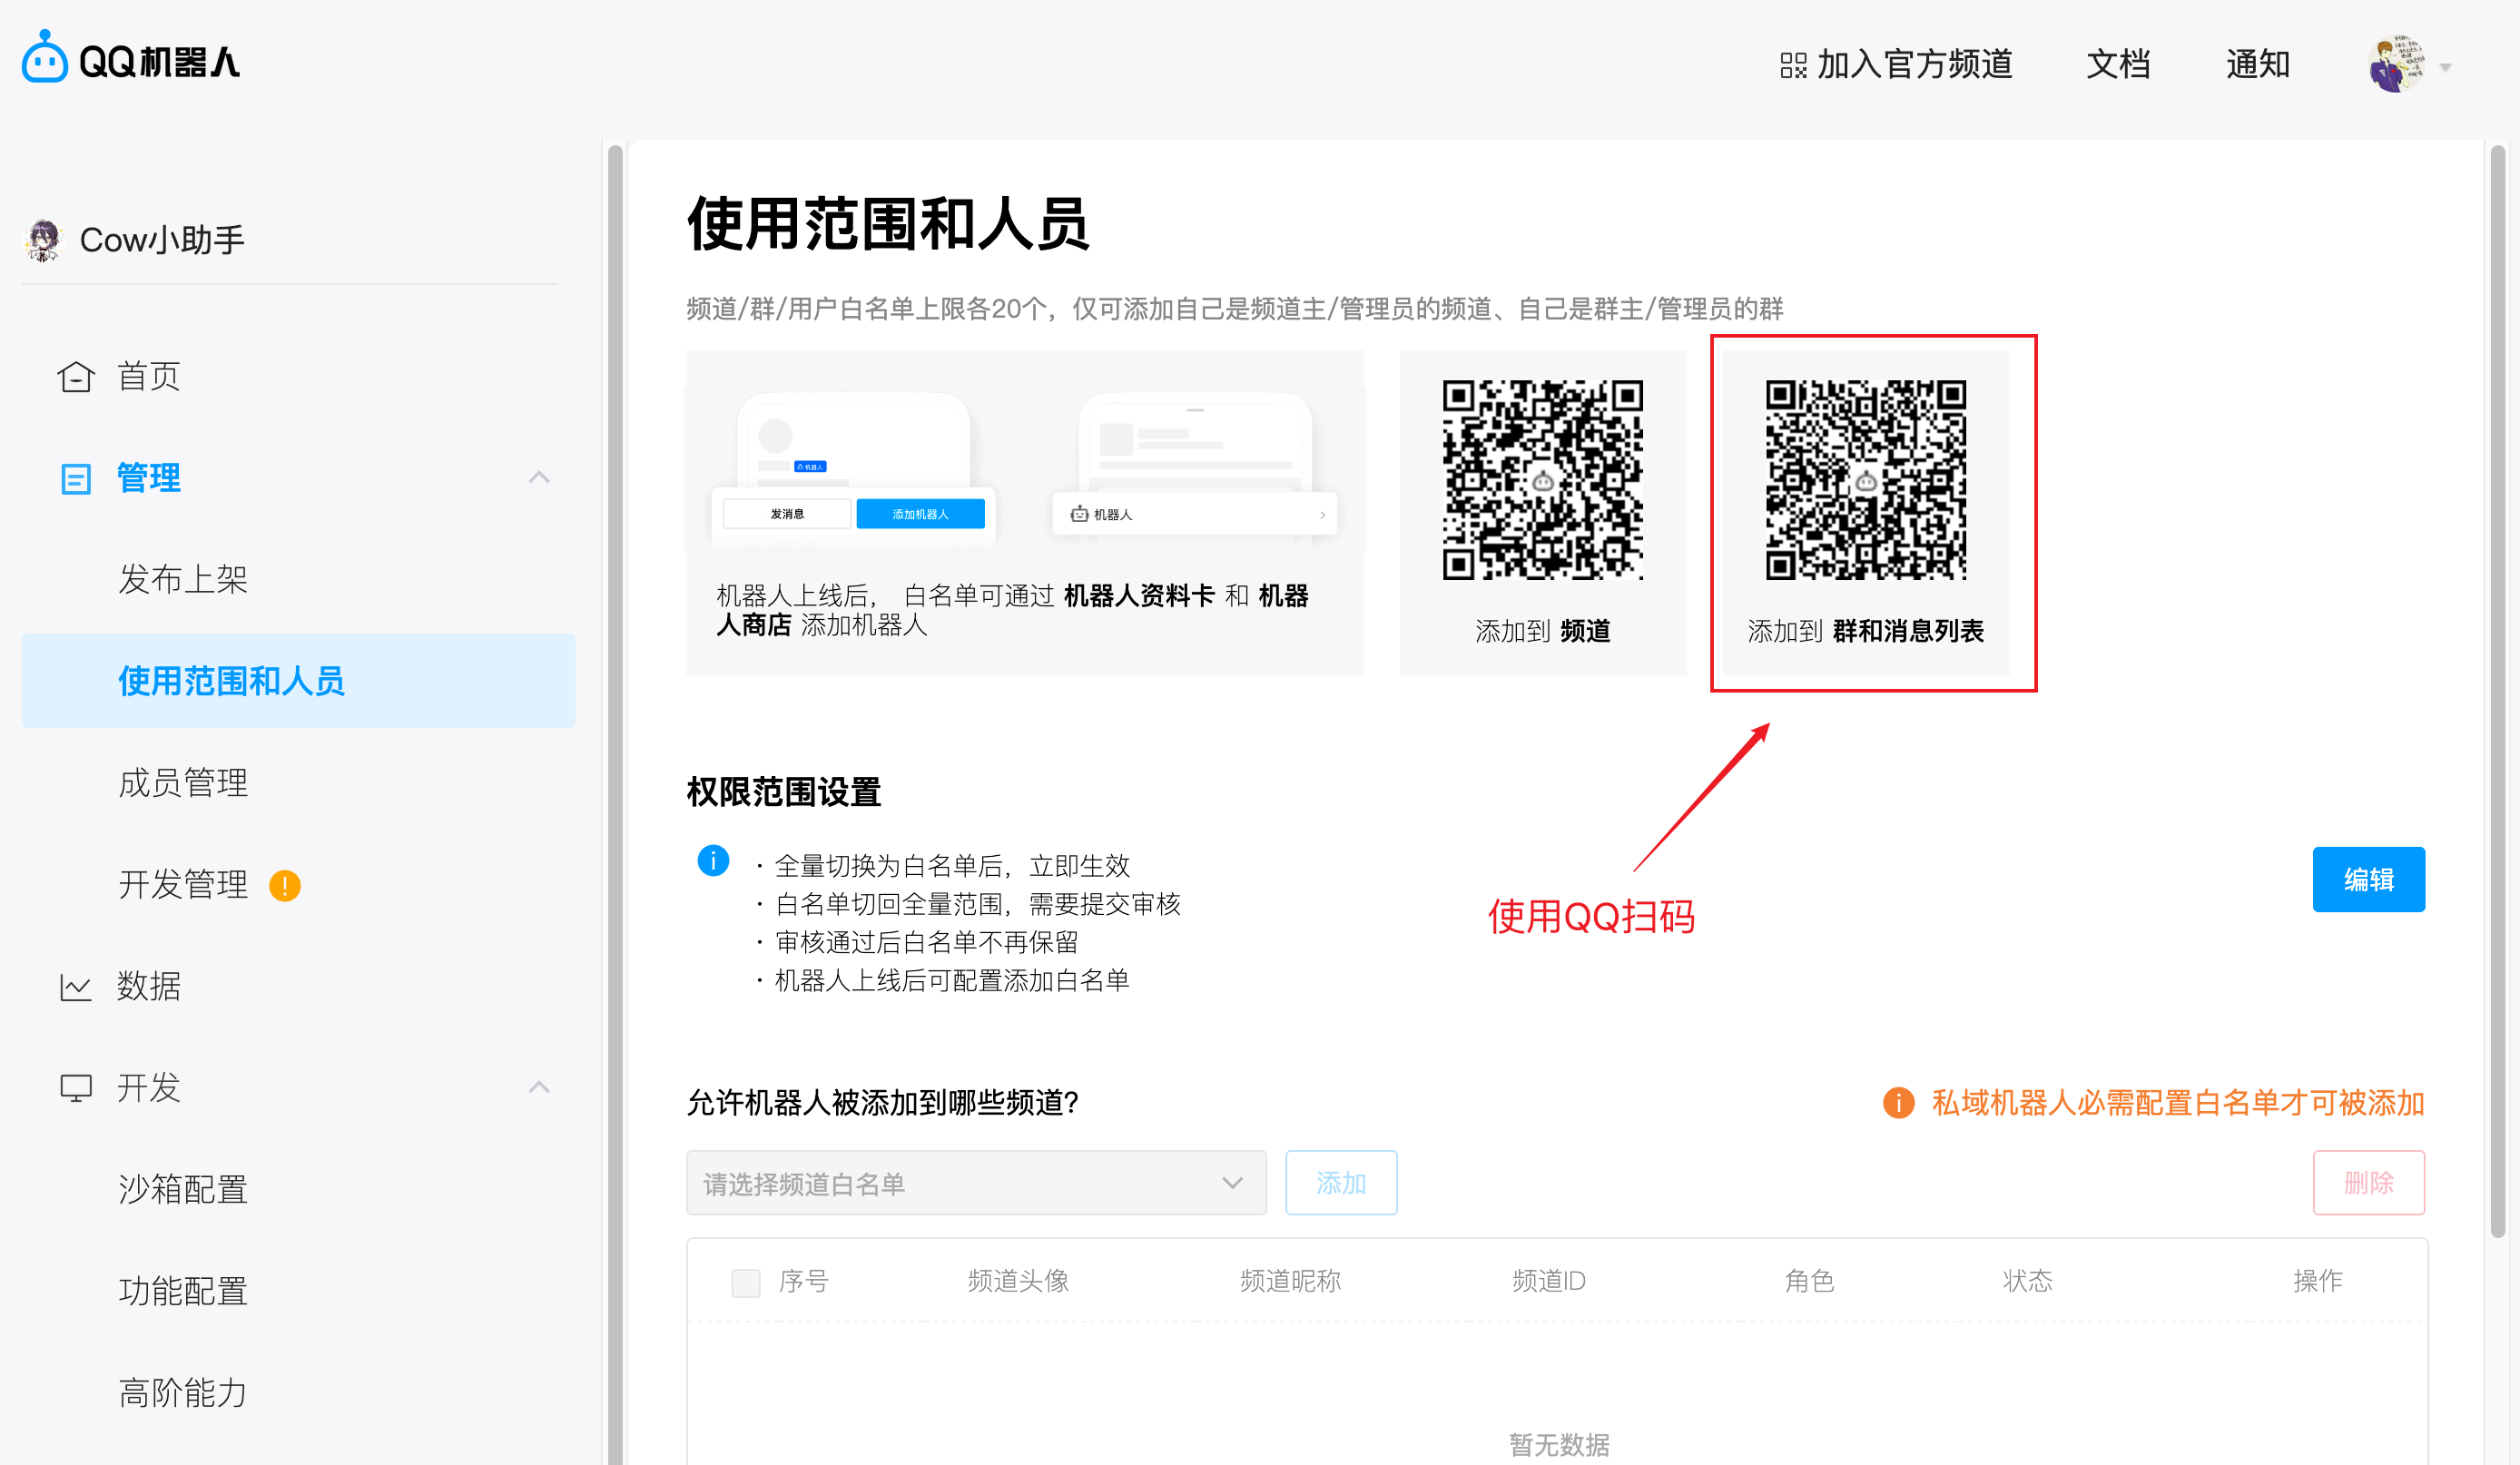Collapse the 管理 menu section chevron
This screenshot has height=1465, width=2520.
(539, 477)
